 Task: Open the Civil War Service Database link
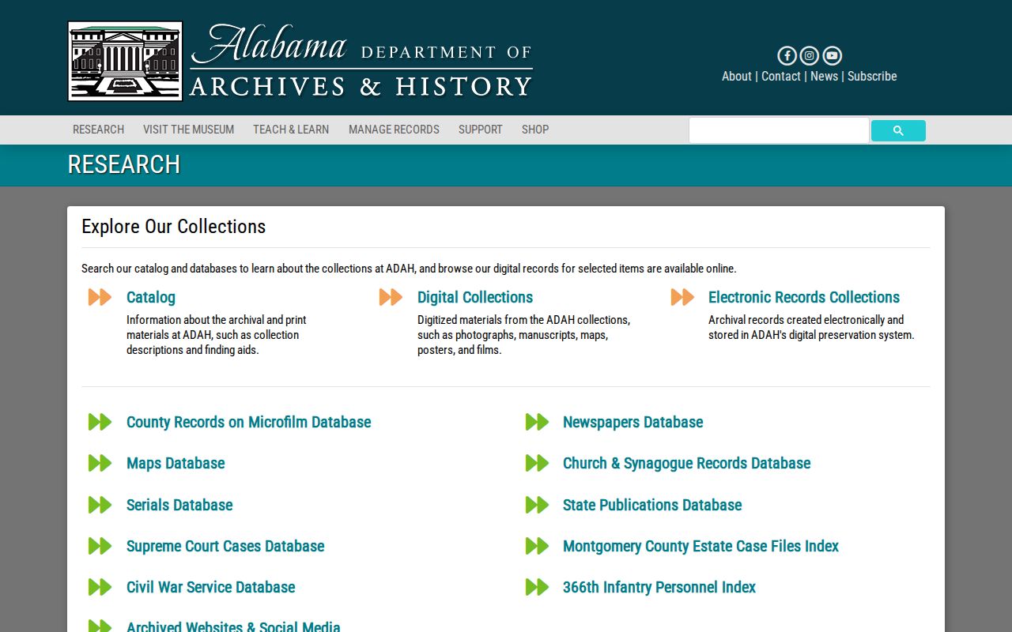pyautogui.click(x=211, y=587)
